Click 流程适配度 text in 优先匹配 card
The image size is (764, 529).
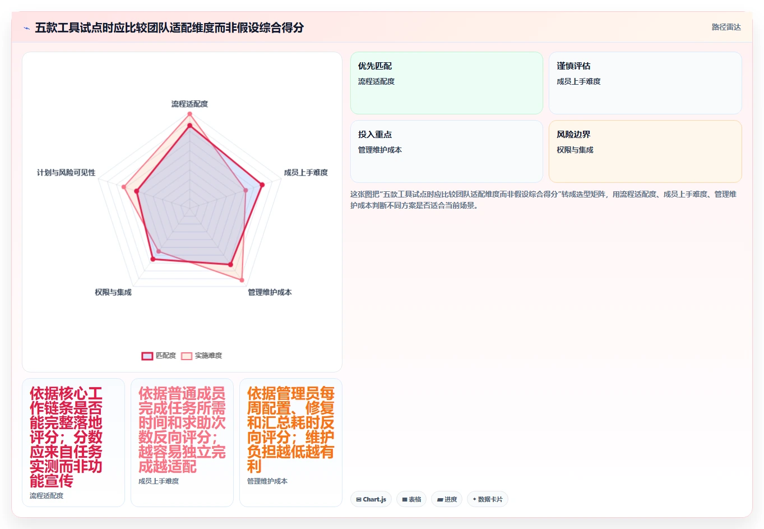tap(376, 81)
